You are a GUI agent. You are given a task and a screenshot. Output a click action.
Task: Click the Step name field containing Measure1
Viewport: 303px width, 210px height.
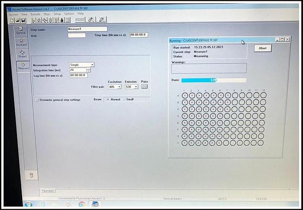(x=87, y=29)
